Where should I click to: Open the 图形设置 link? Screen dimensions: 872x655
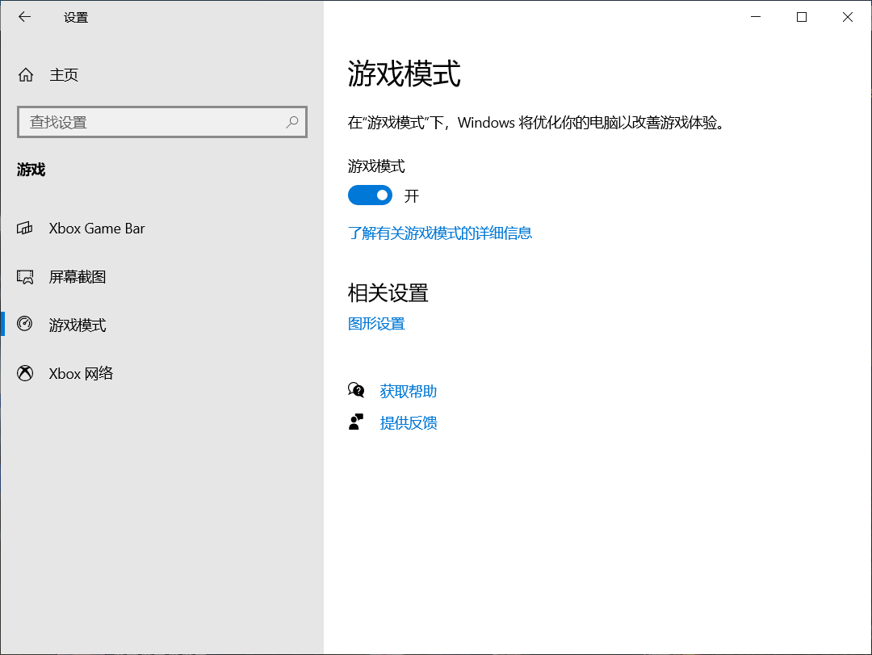376,323
